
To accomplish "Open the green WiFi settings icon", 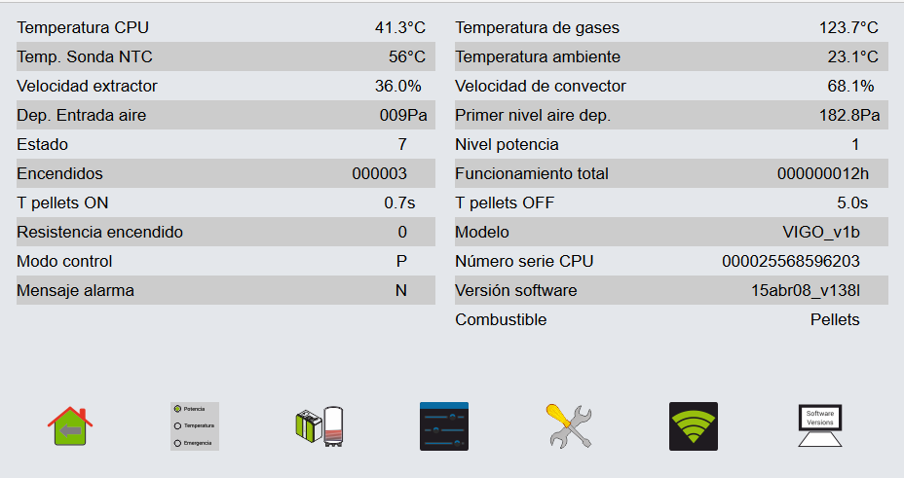I will point(694,426).
